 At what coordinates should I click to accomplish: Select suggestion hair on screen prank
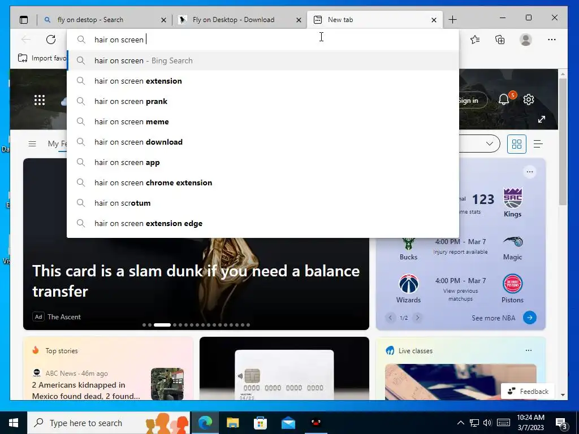[263, 101]
